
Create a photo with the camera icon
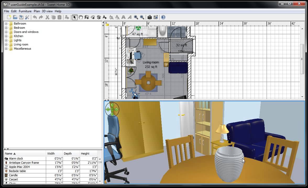[x=150, y=17]
